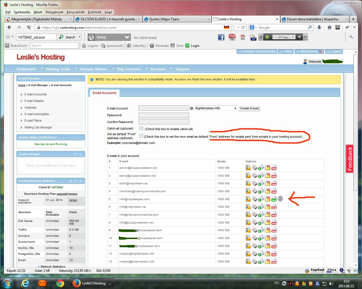This screenshot has width=362, height=289.
Task: Enable the Catch-all checkbox
Action: (141, 128)
